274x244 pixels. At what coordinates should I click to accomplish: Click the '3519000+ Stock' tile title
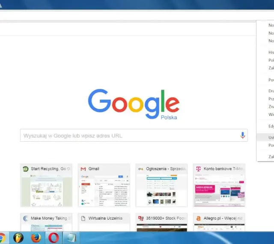(x=165, y=218)
